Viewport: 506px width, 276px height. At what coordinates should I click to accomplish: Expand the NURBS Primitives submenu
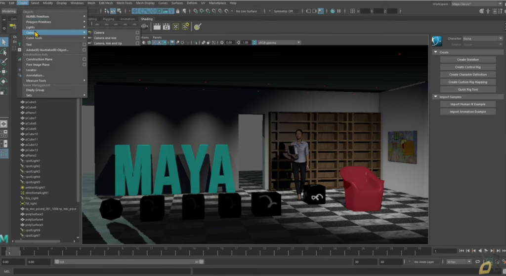(55, 16)
